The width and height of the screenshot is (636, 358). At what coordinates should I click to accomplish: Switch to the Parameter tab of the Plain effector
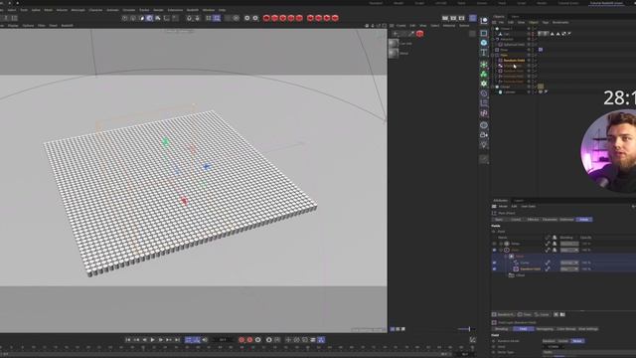coord(550,219)
